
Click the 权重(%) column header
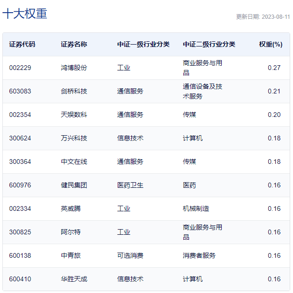coord(270,44)
